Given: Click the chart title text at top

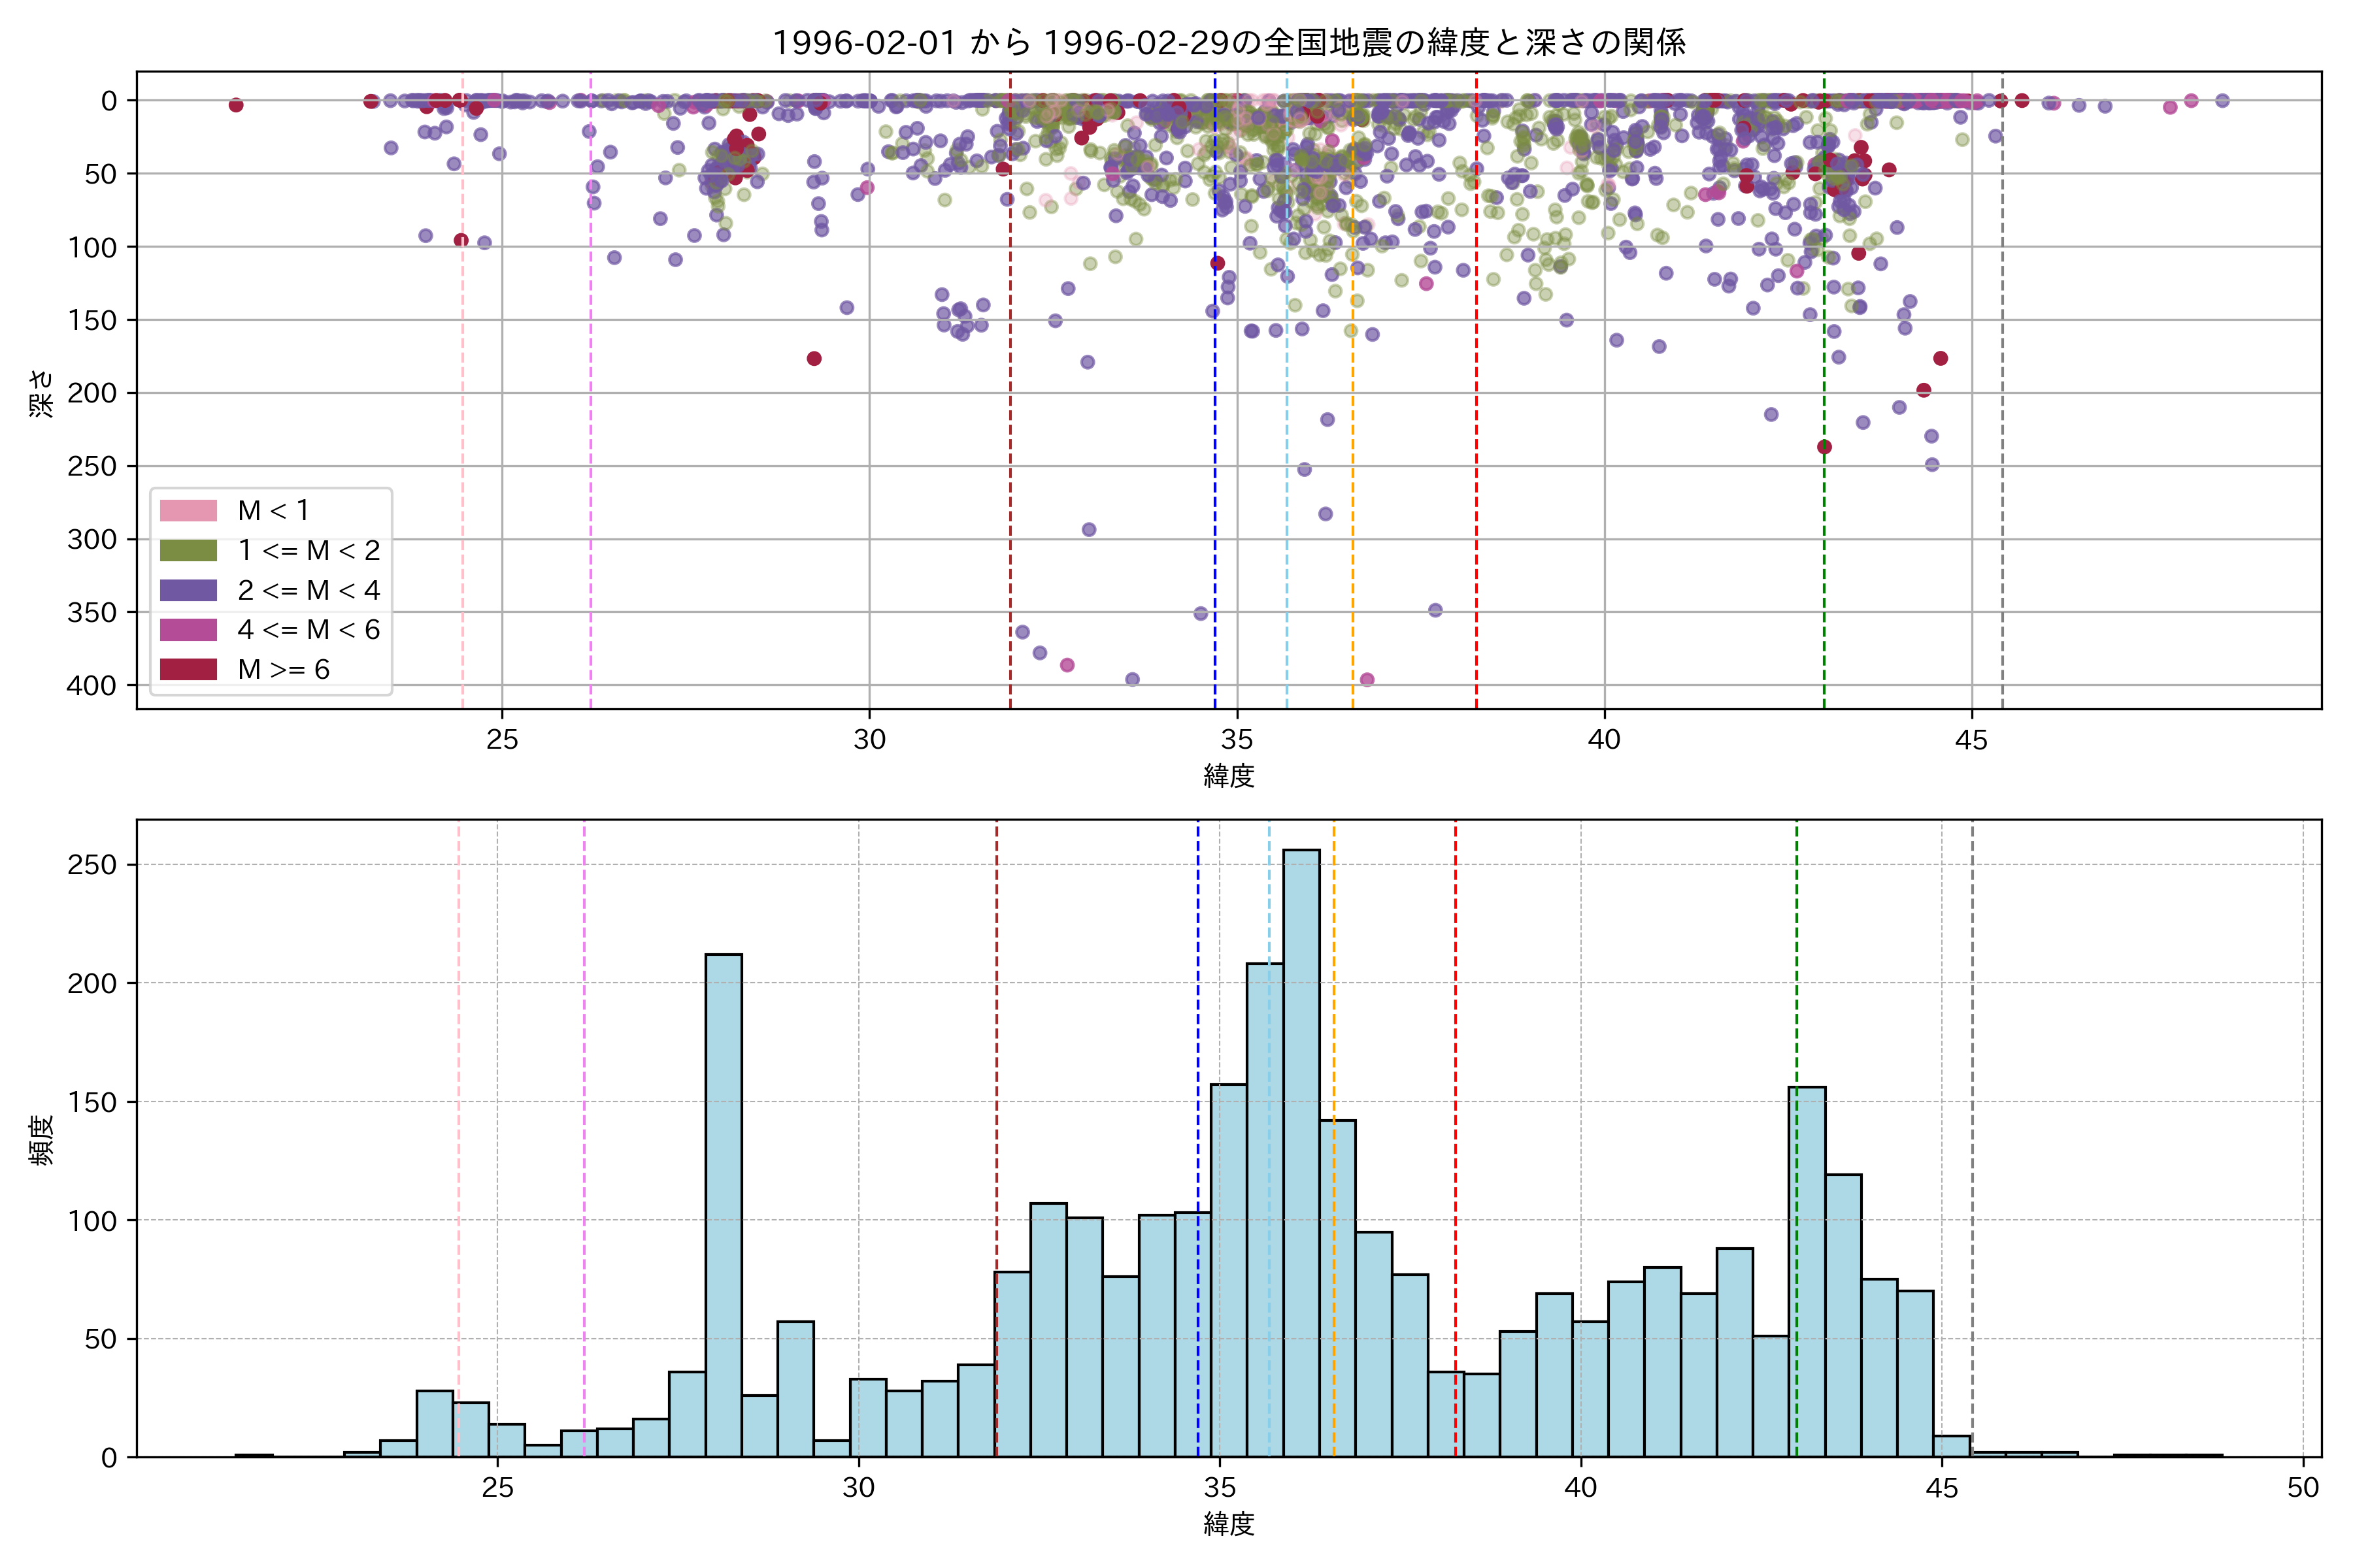Looking at the screenshot, I should tap(1229, 42).
